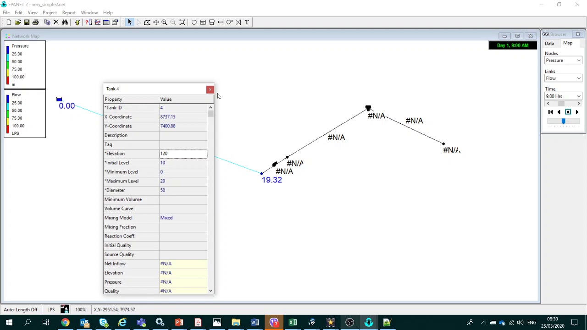587x330 pixels.
Task: Create a new table view
Action: (106, 22)
